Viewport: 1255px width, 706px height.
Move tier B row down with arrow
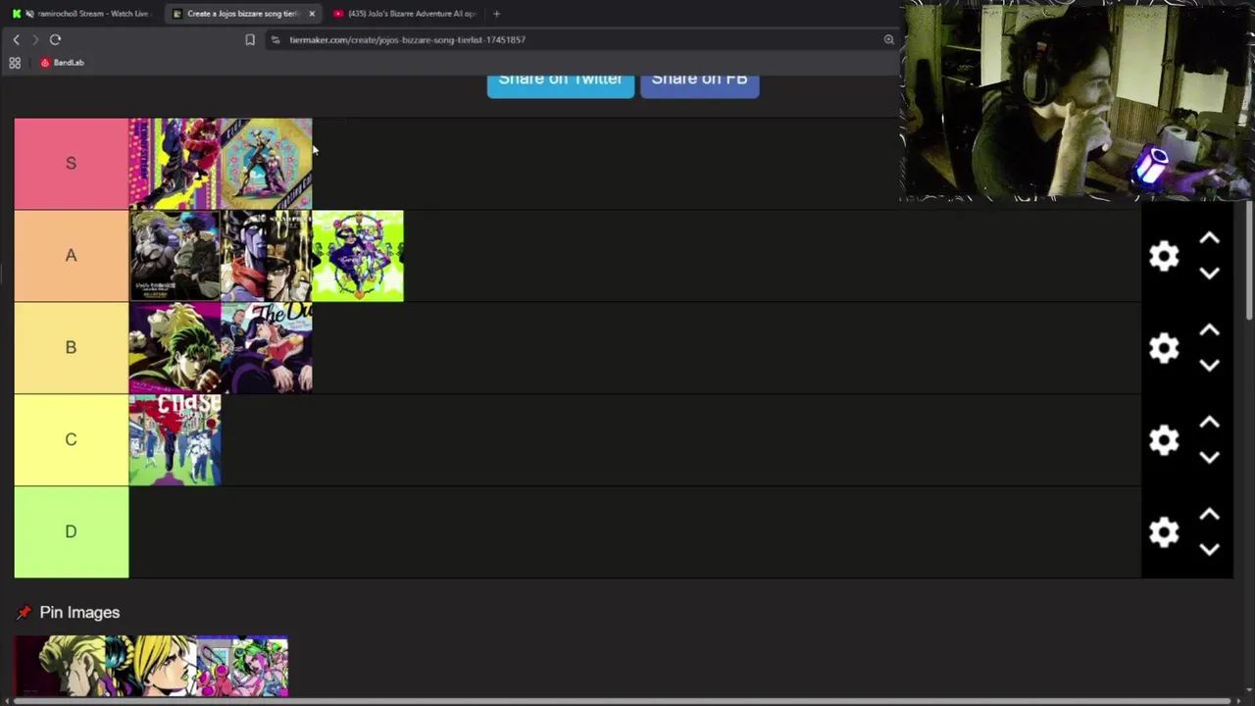1209,366
